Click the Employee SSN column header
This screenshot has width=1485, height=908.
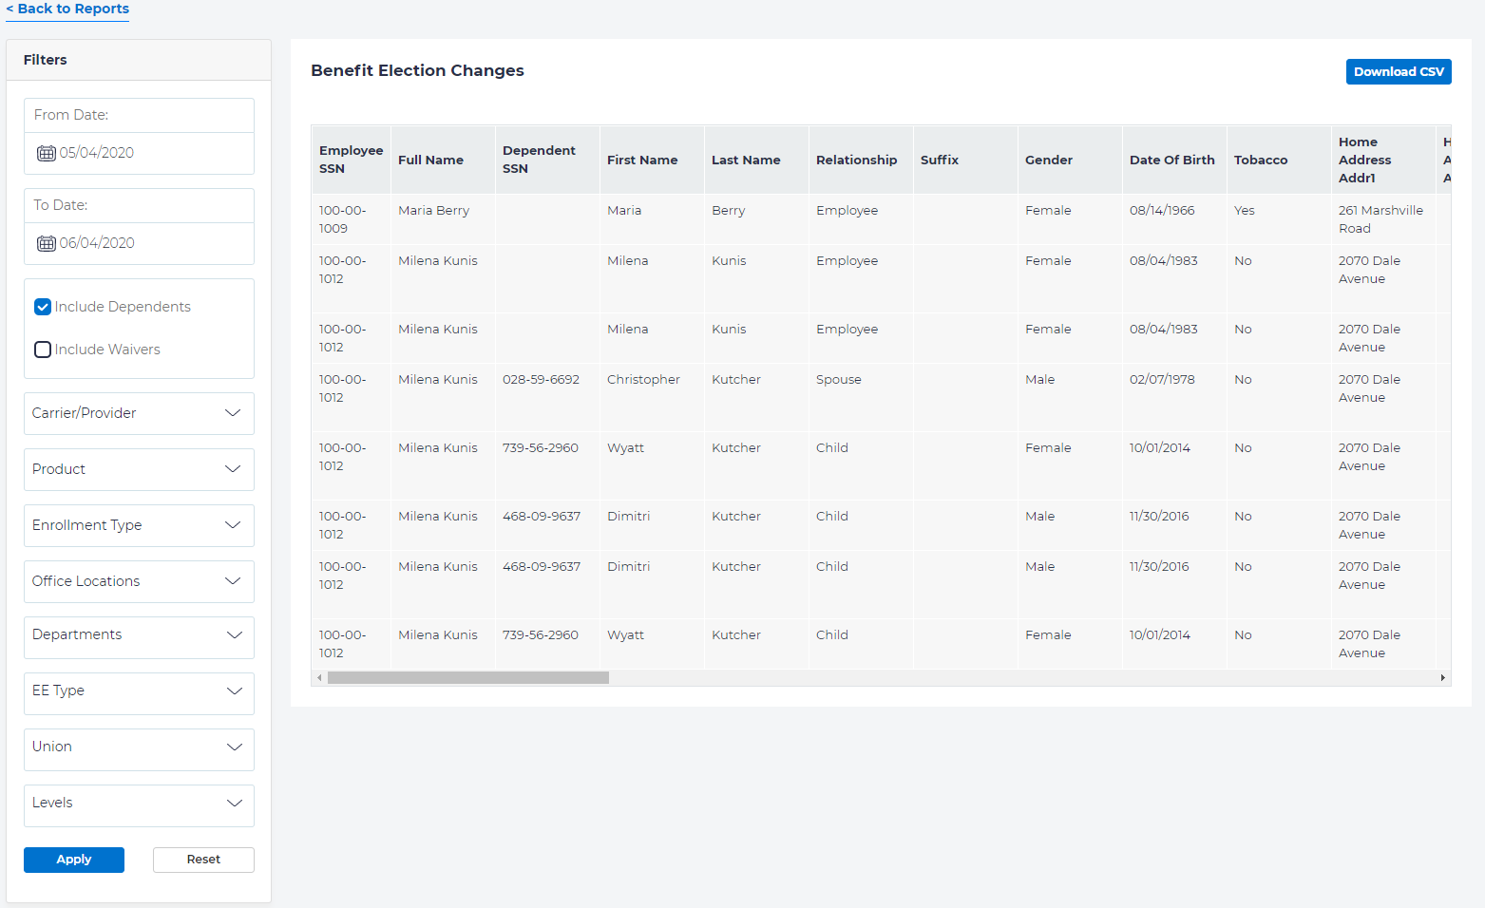(x=351, y=160)
